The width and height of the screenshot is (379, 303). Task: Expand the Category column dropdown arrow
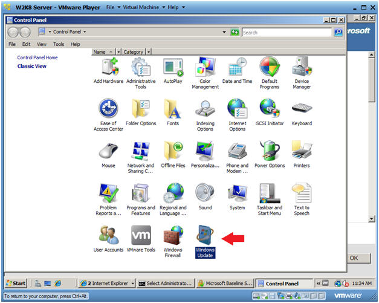point(149,52)
